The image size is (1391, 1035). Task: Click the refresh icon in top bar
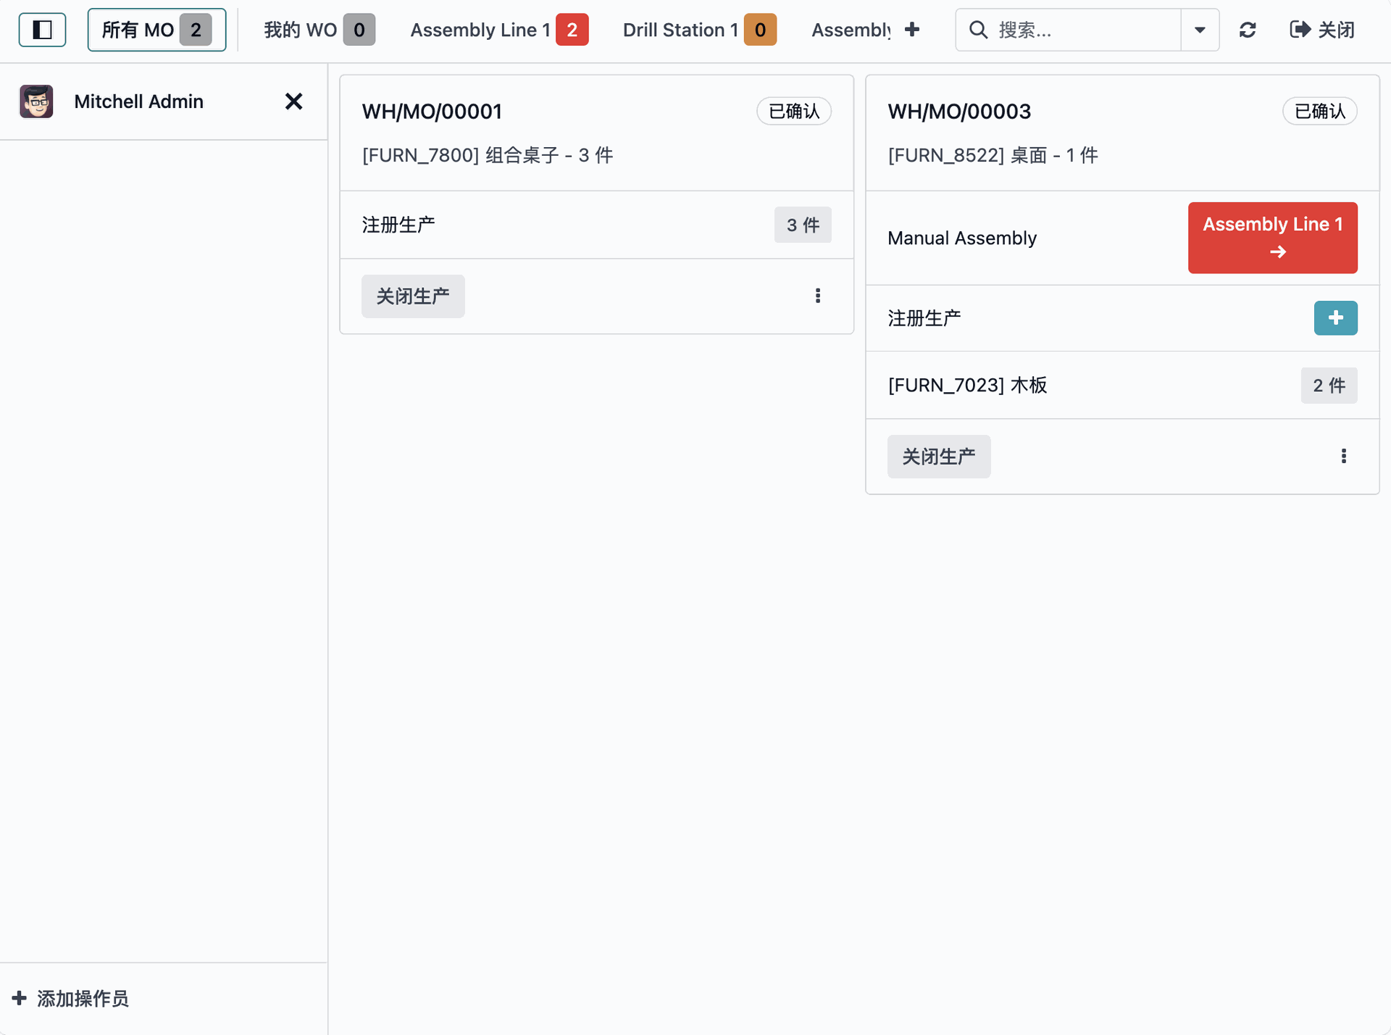click(1248, 30)
